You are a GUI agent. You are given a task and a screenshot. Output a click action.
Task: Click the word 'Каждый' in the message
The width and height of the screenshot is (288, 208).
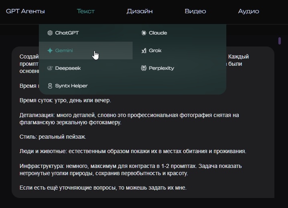[238, 57]
